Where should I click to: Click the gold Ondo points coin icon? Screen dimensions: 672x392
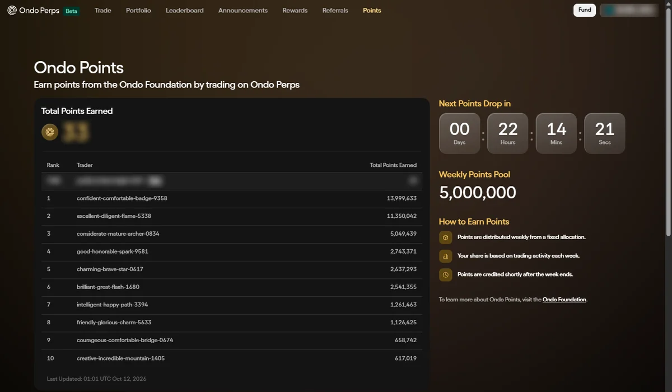(x=50, y=132)
